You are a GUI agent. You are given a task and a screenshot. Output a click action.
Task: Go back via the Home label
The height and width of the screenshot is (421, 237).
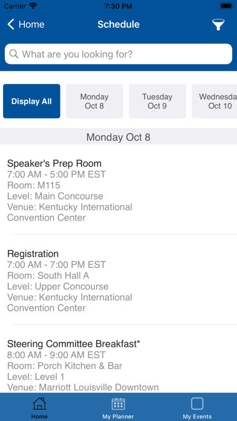[31, 24]
